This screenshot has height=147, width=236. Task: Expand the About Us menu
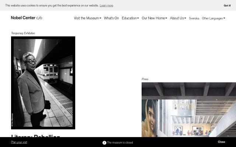178,18
